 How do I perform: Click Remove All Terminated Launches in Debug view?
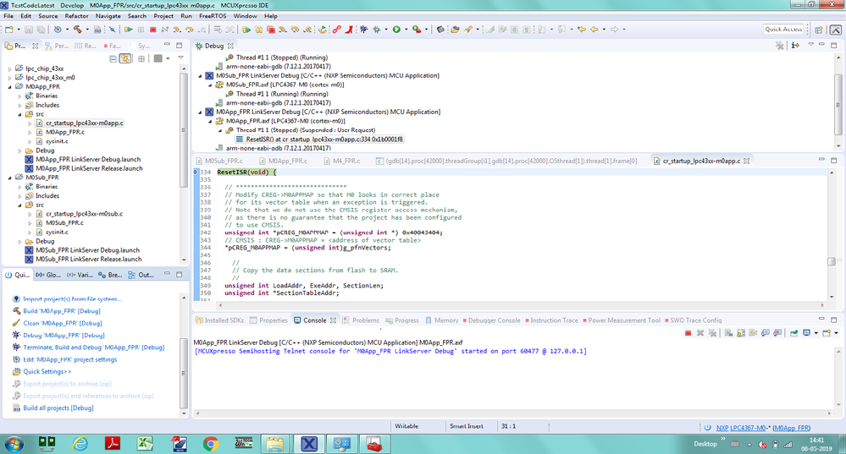(x=780, y=46)
